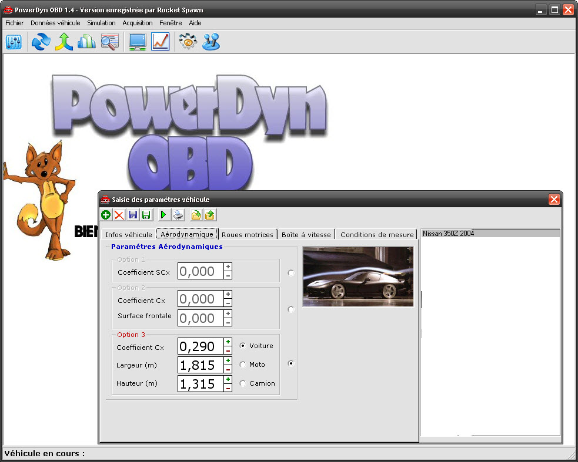Decrease Surface frontale with minus button
578x462 pixels.
click(228, 322)
